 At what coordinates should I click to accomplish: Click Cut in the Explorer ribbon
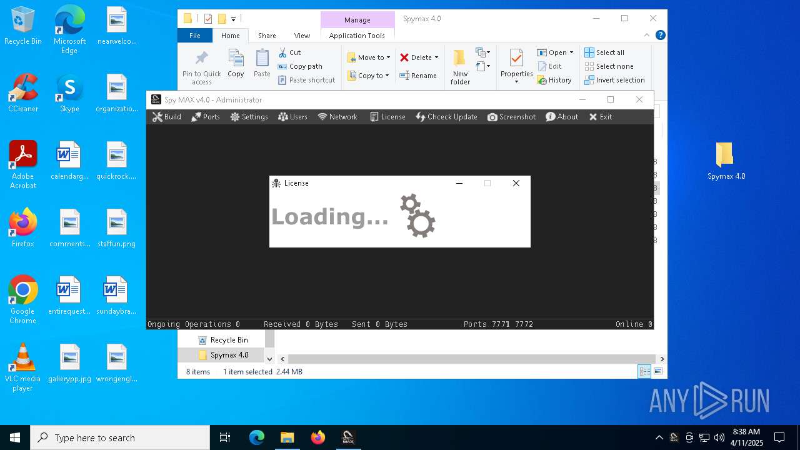[x=289, y=52]
